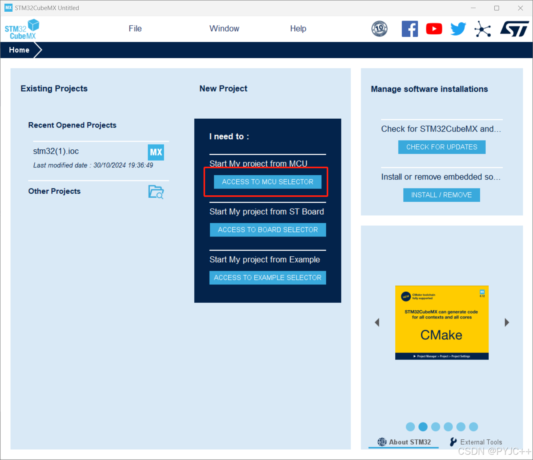
Task: Go to Home breadcrumb
Action: 19,50
